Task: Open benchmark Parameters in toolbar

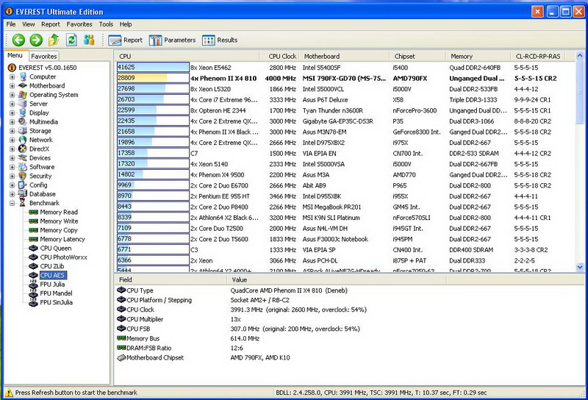Action: (172, 40)
